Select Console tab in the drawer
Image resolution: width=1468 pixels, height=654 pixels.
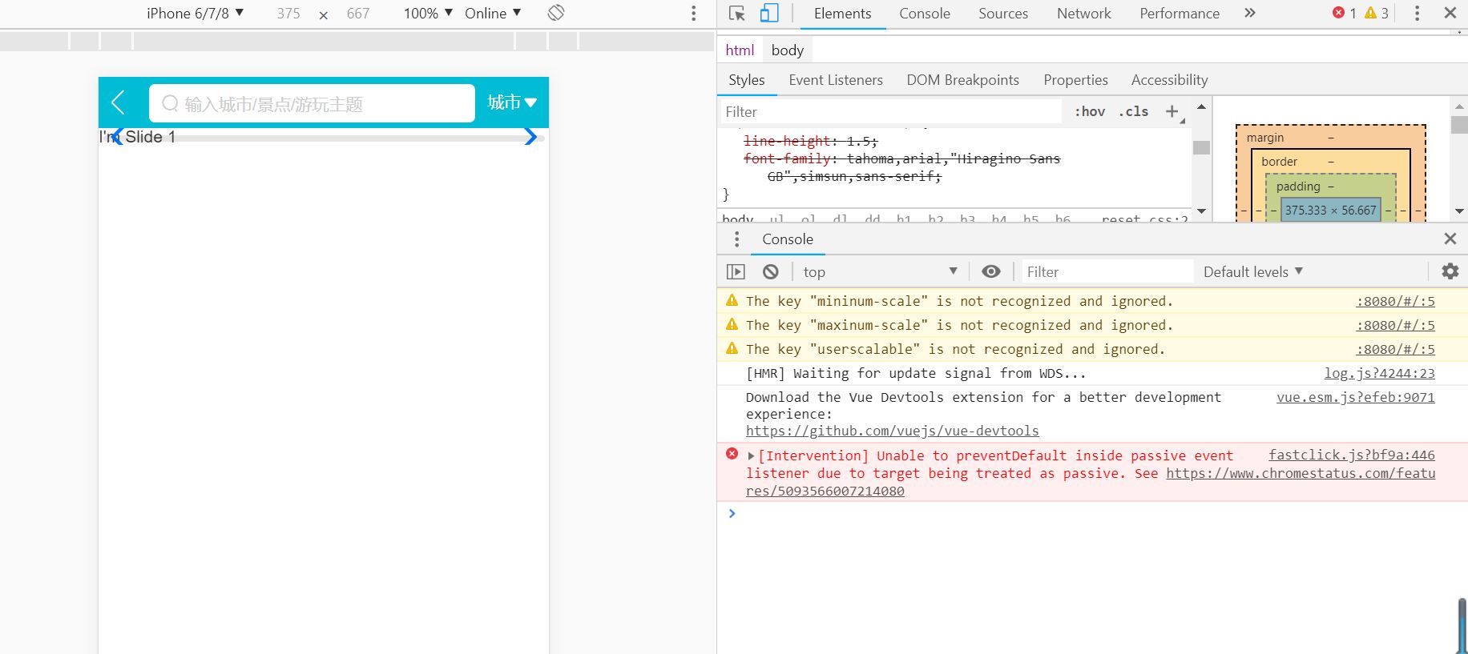coord(788,239)
